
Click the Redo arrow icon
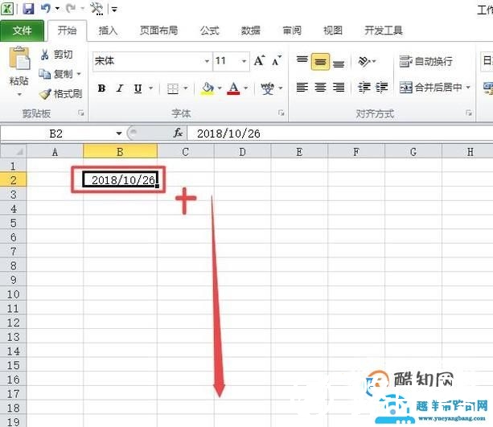pos(71,8)
